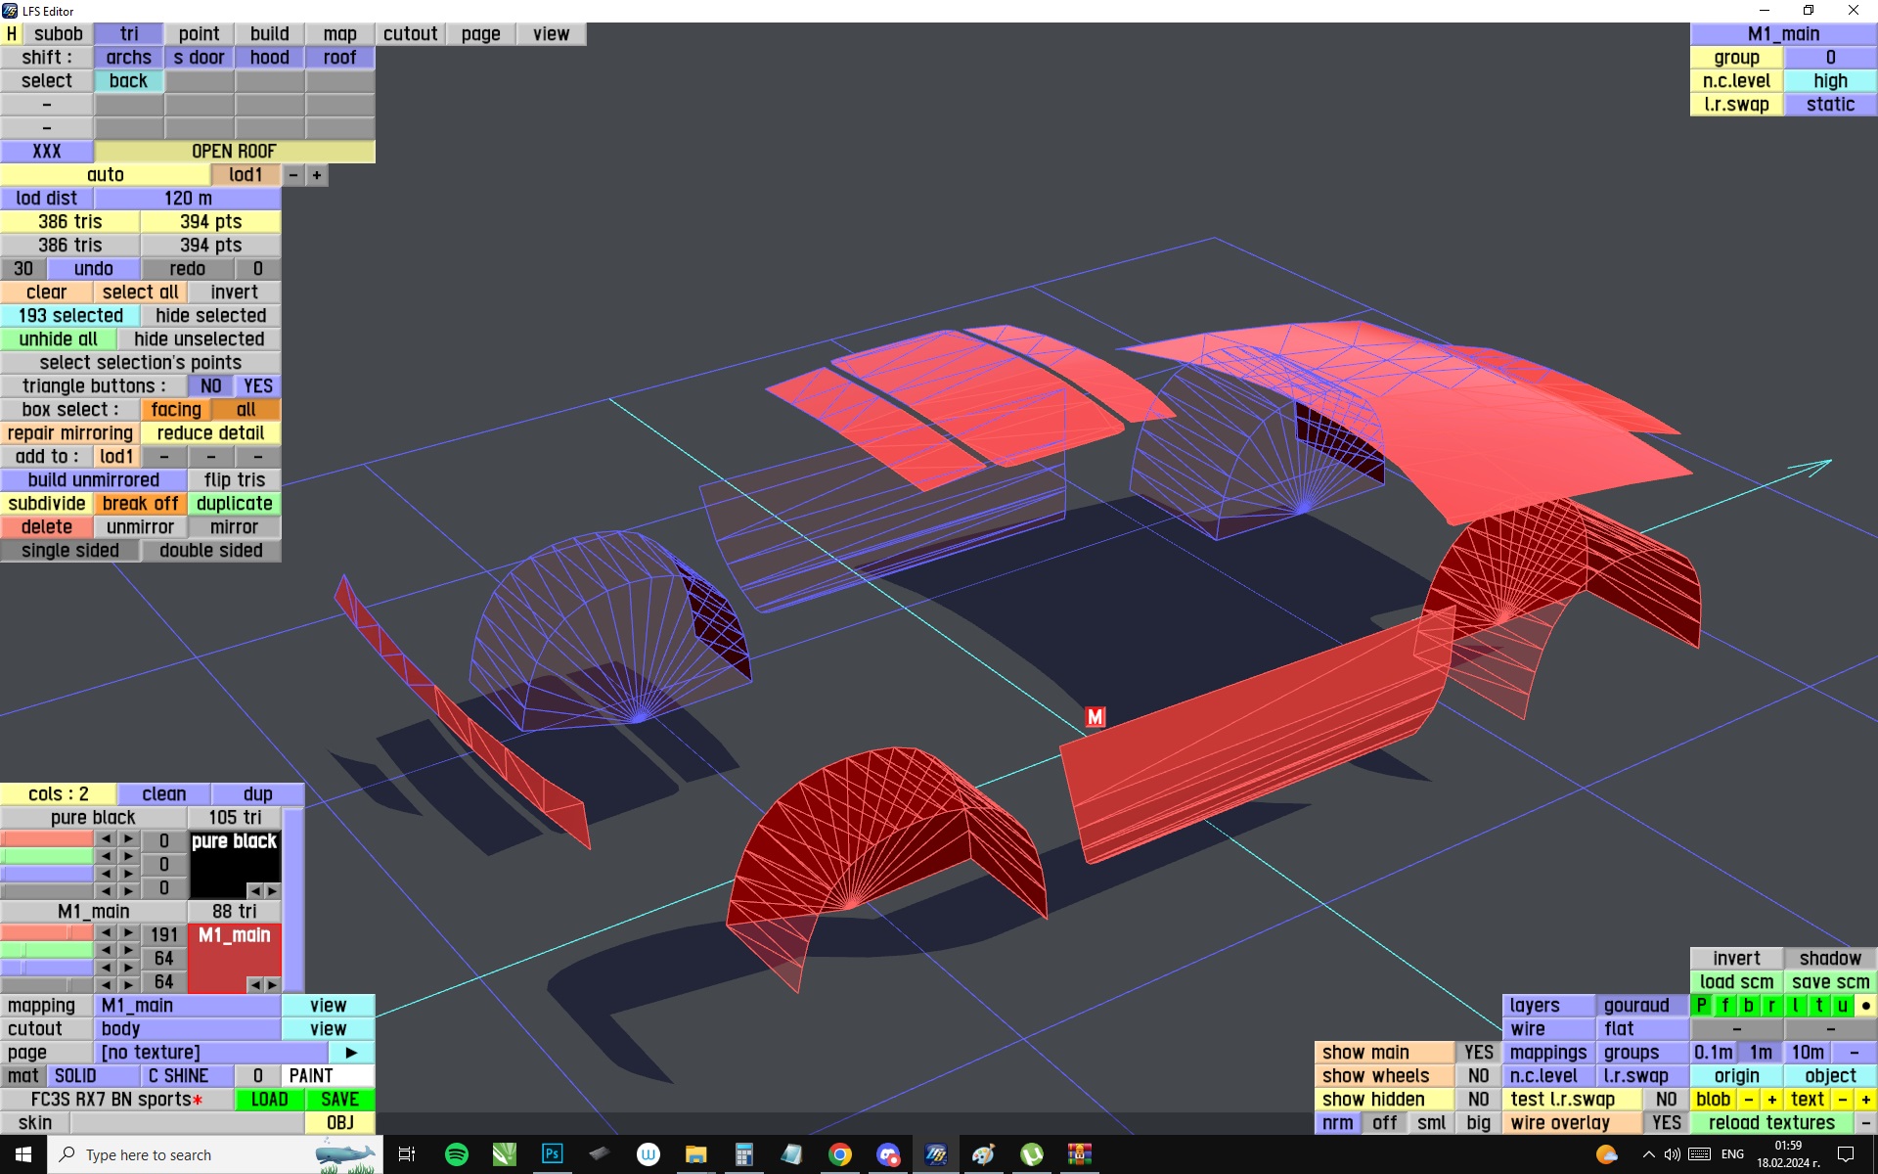Set triangle buttons to YES

258,386
